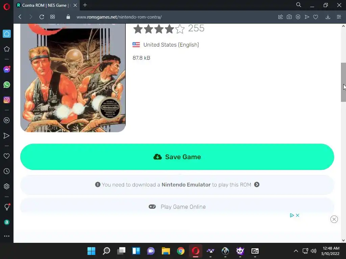Click the scrollbar up arrow
Image resolution: width=346 pixels, height=259 pixels.
point(343,26)
